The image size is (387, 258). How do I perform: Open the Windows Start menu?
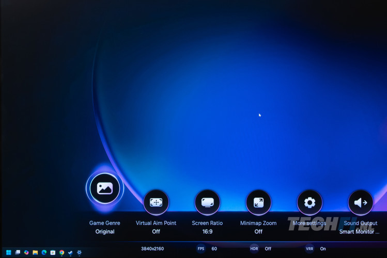pos(9,252)
